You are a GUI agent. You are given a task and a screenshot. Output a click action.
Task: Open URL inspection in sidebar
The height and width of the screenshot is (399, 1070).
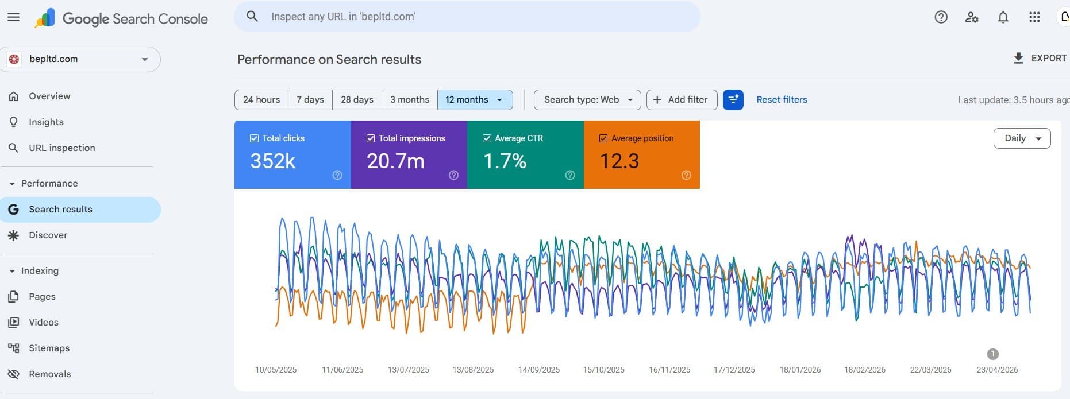coord(80,148)
